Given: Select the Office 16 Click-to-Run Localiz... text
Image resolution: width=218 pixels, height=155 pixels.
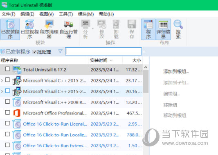Looking at the screenshot, I should (x=55, y=135).
